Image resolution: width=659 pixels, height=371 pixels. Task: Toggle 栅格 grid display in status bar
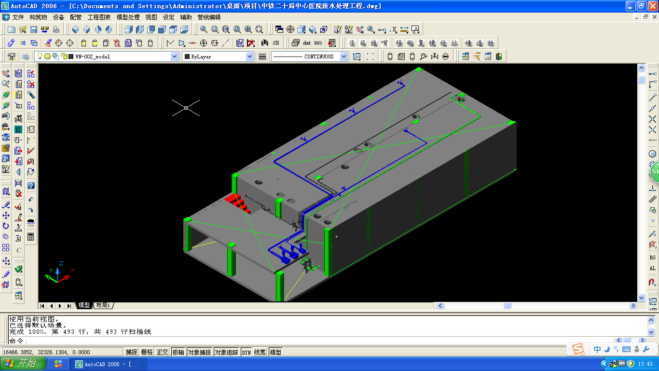click(147, 352)
